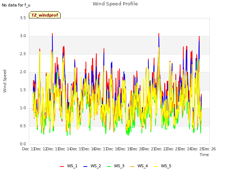
Task: Click the TZ_windprof label tag
Action: click(45, 15)
